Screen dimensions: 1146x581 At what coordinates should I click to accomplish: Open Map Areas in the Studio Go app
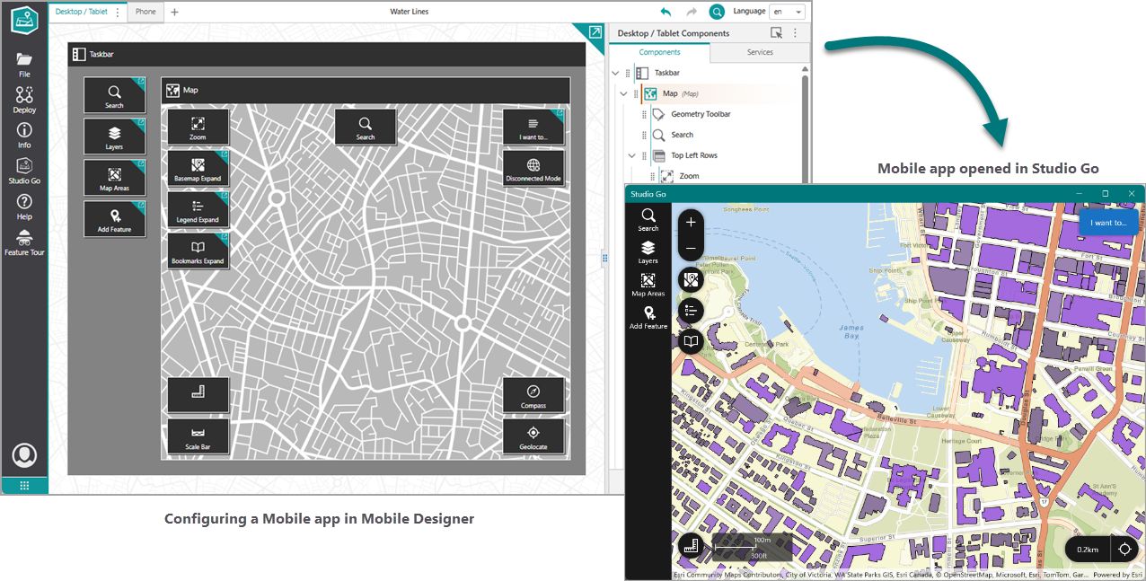tap(648, 285)
